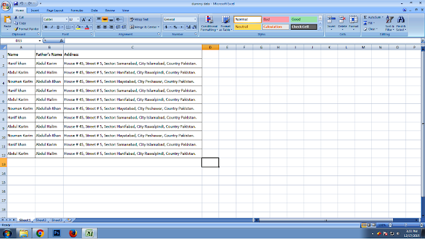Click the Decrease Decimal icon
This screenshot has width=425, height=239.
coord(195,27)
